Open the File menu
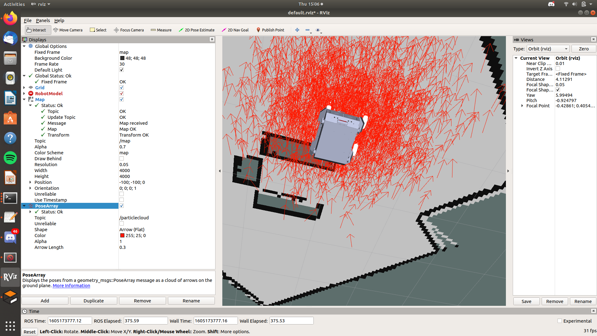The width and height of the screenshot is (597, 336). coord(27,21)
